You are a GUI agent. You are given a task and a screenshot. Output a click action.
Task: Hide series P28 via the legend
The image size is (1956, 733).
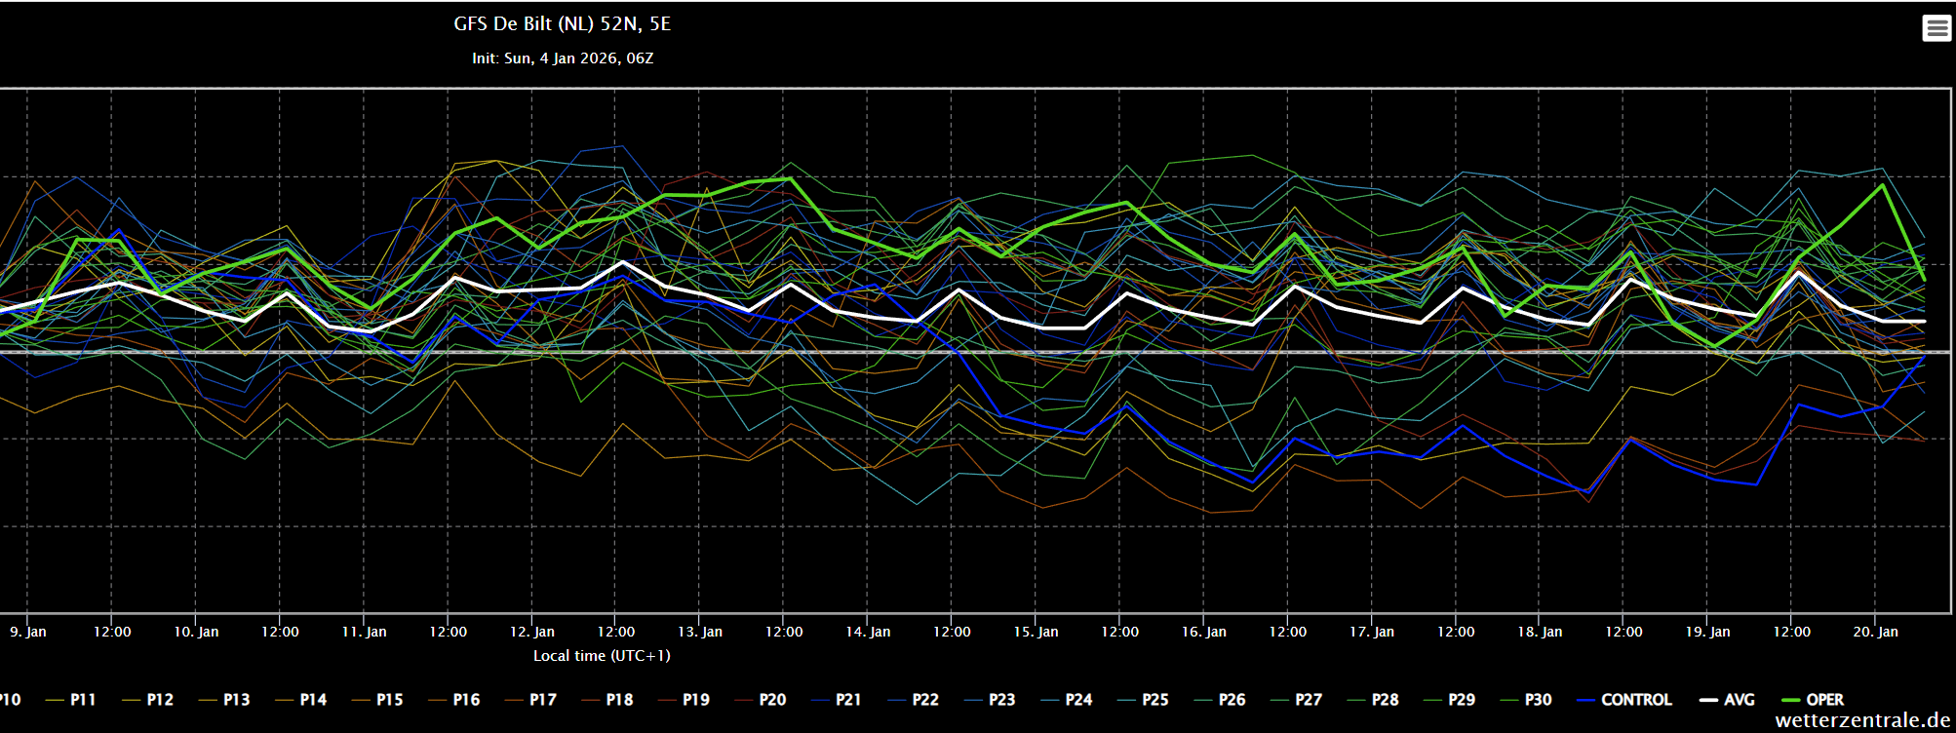point(1372,700)
